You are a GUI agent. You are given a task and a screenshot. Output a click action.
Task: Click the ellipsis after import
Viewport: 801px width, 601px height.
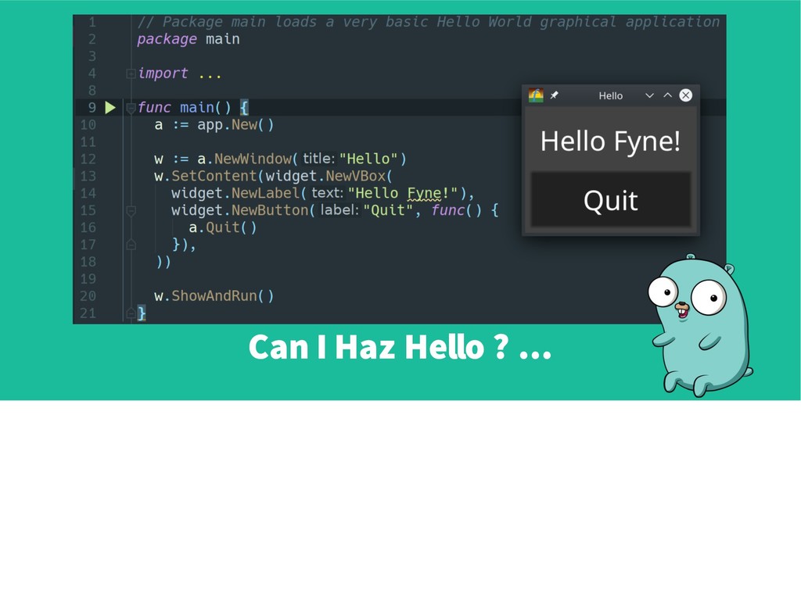point(210,74)
